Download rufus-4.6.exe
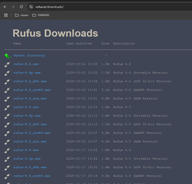192x184 pixels. coord(26,64)
